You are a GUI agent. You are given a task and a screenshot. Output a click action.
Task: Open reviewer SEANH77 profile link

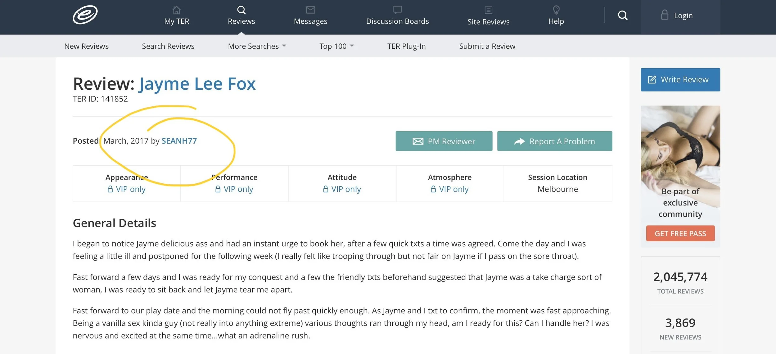(179, 141)
